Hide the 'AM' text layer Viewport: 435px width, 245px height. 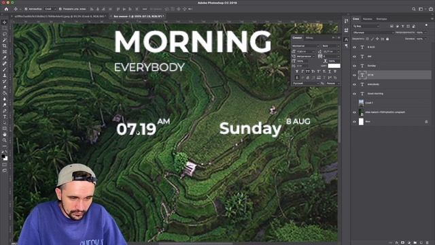pyautogui.click(x=354, y=56)
